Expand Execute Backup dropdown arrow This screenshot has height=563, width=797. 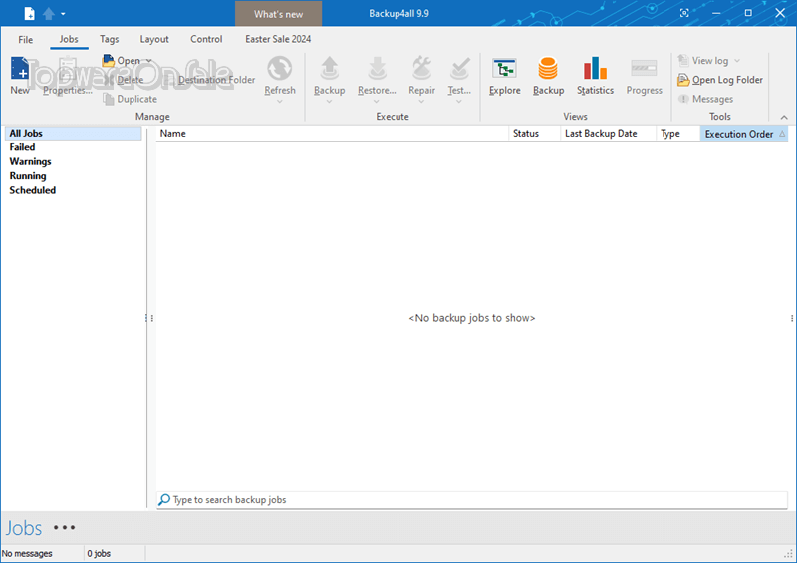tap(330, 102)
